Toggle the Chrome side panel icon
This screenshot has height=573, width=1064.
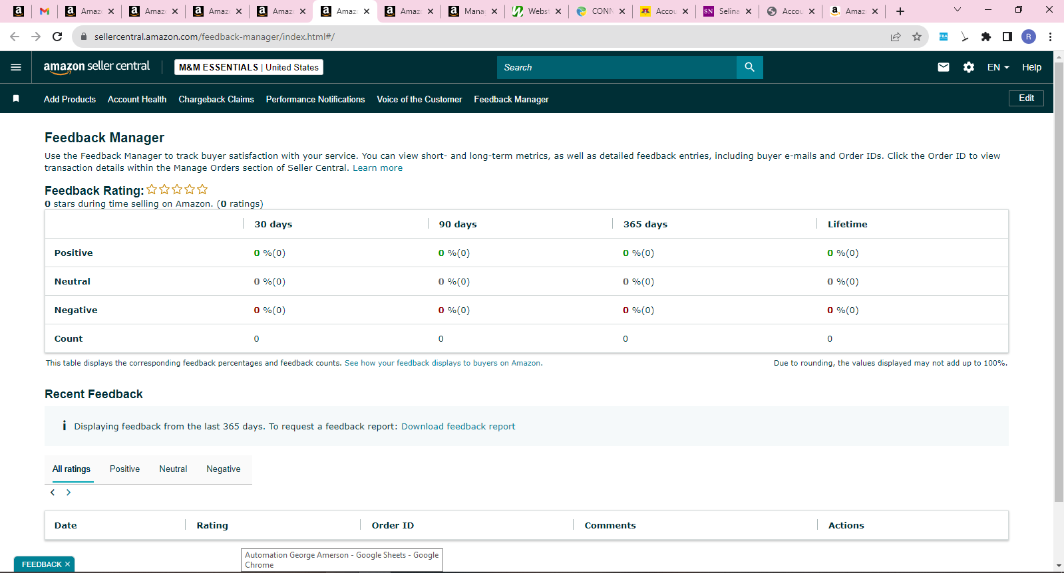pos(1007,37)
